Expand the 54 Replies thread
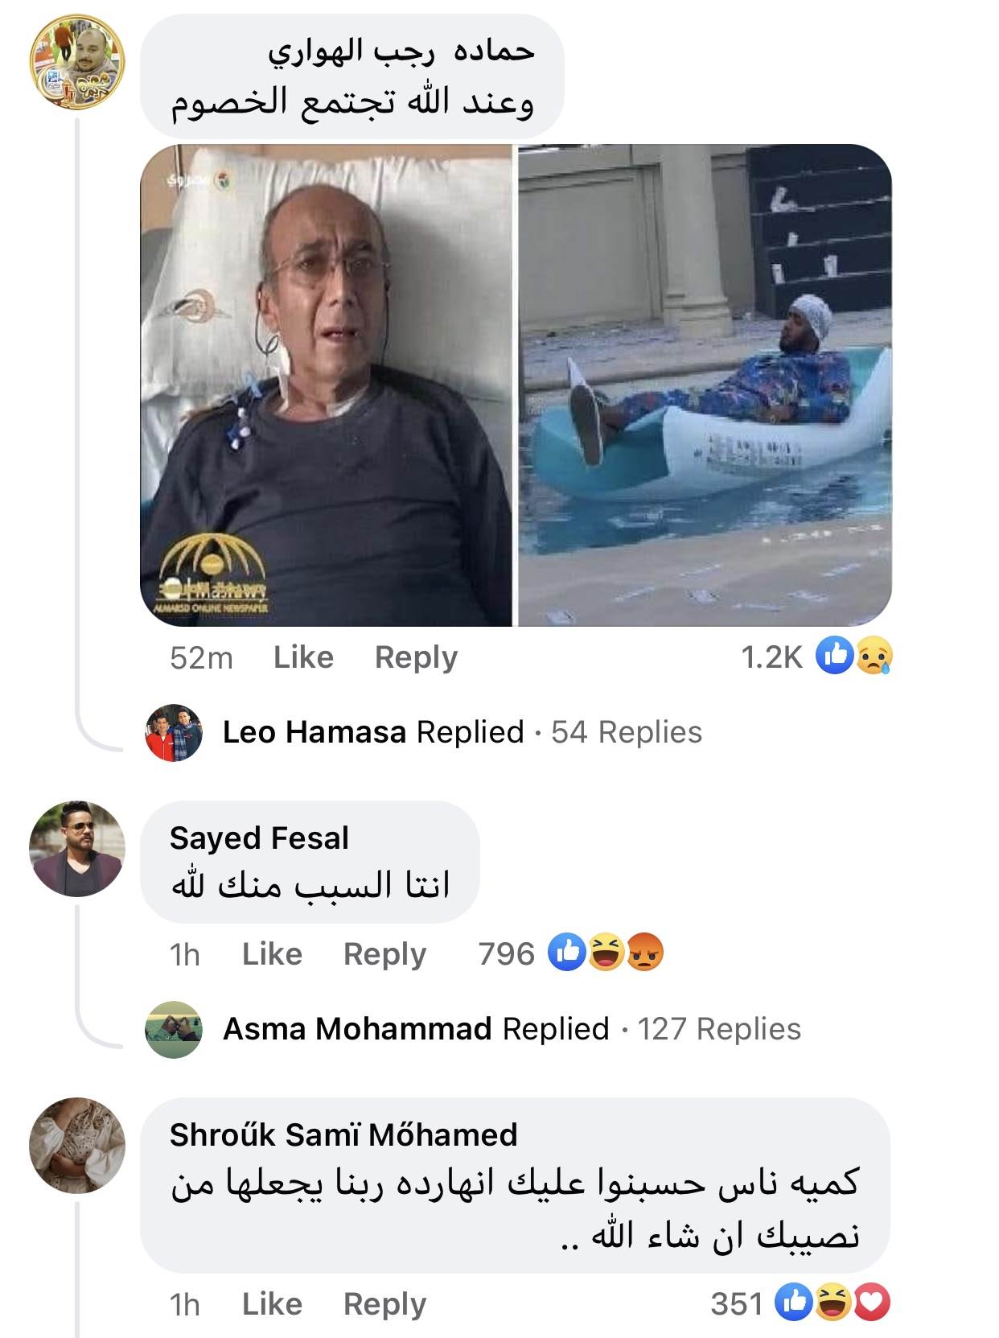Image resolution: width=999 pixels, height=1338 pixels. pos(627,732)
